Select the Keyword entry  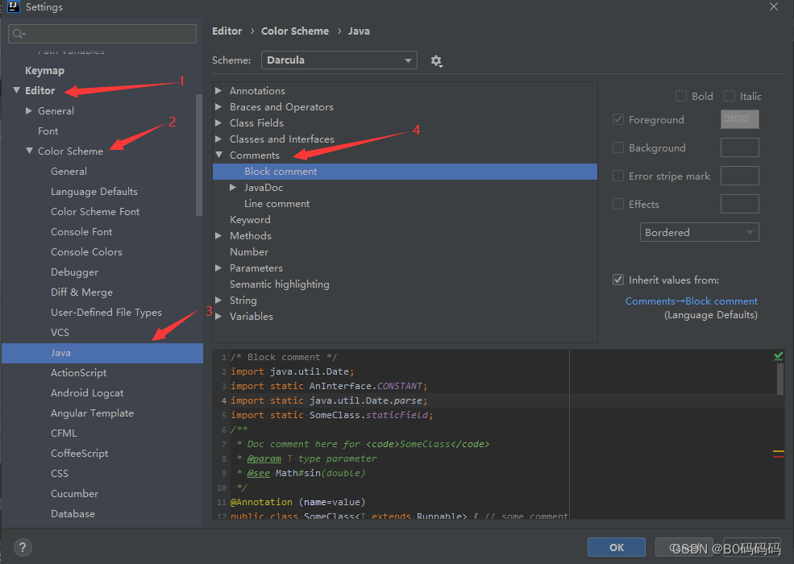250,220
